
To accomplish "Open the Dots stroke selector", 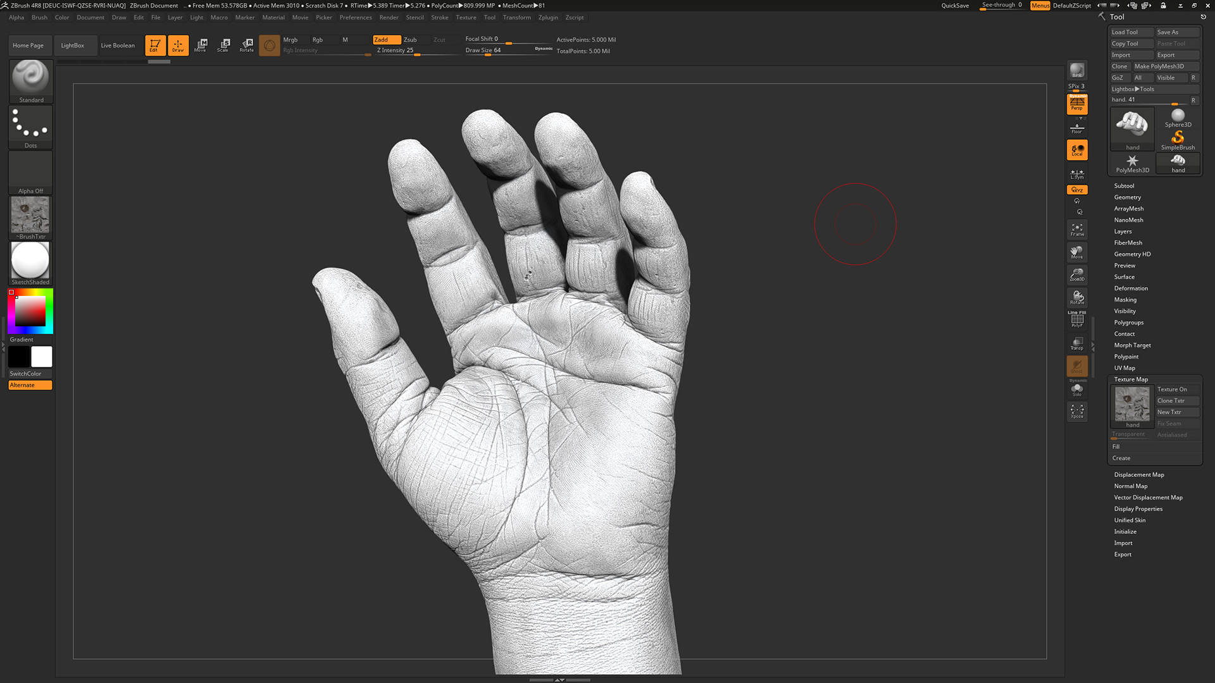I will pos(30,127).
